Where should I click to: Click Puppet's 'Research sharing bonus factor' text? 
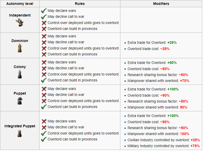pos(152,101)
